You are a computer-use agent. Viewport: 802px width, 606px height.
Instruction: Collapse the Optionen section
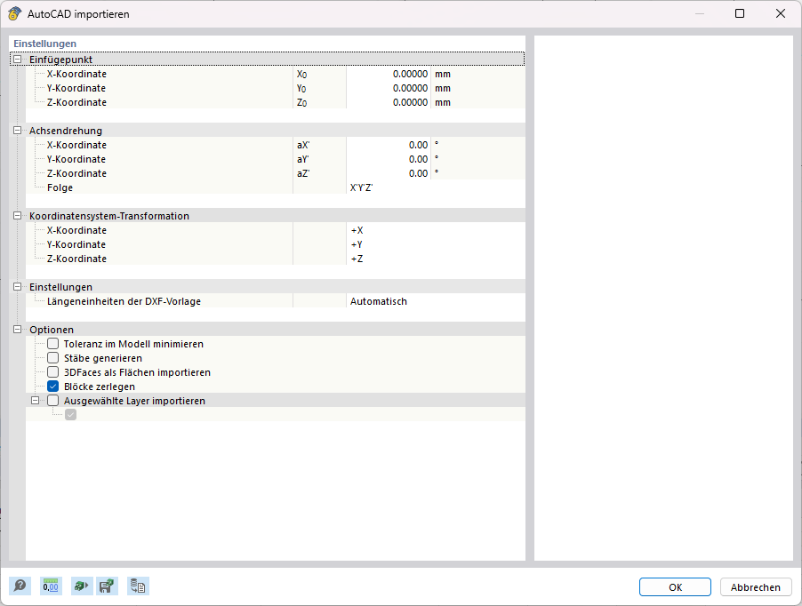[18, 330]
